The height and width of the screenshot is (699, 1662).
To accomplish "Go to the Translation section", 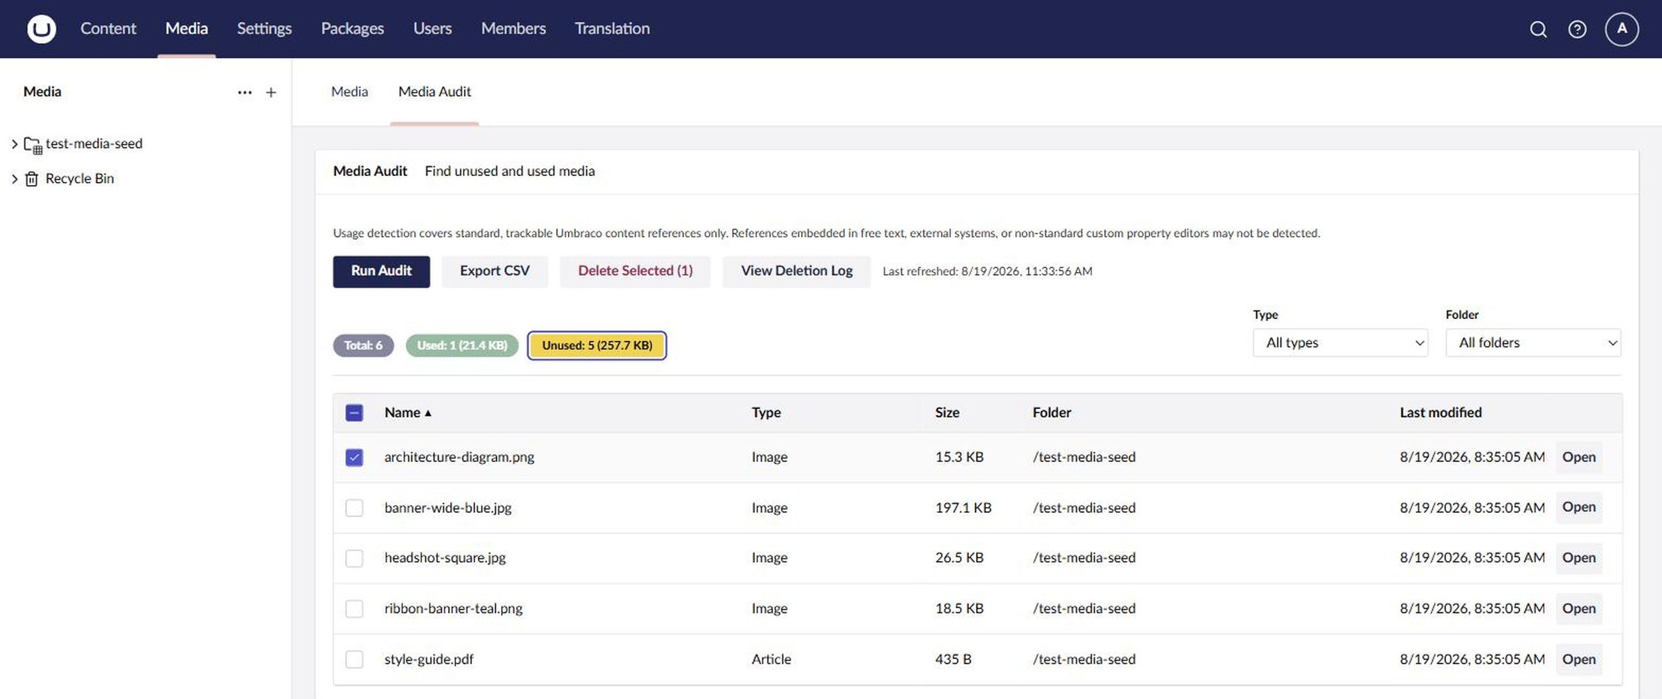I will tap(612, 28).
